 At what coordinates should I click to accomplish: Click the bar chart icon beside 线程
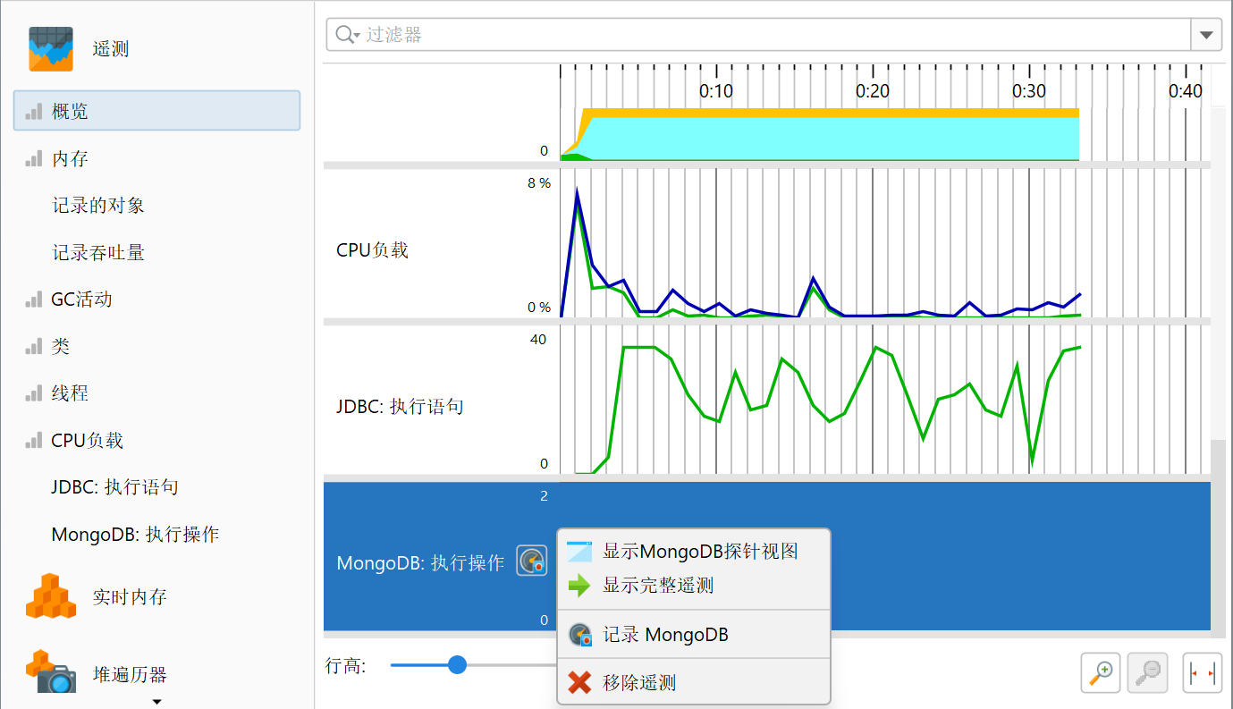[34, 393]
